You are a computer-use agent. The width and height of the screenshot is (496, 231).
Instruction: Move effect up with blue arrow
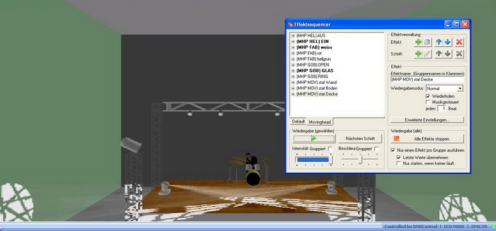[x=439, y=42]
